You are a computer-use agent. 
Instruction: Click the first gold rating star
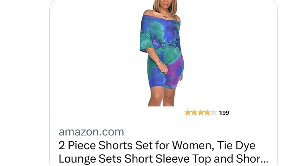point(188,113)
